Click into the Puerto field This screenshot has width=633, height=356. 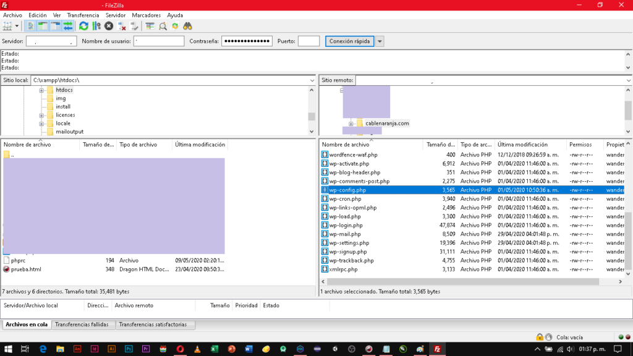pyautogui.click(x=309, y=41)
